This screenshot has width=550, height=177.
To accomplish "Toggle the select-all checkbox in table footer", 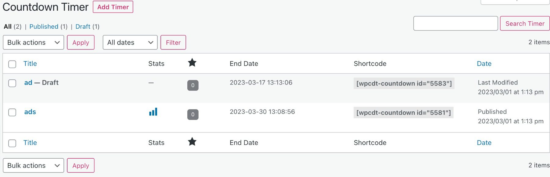I will point(12,143).
